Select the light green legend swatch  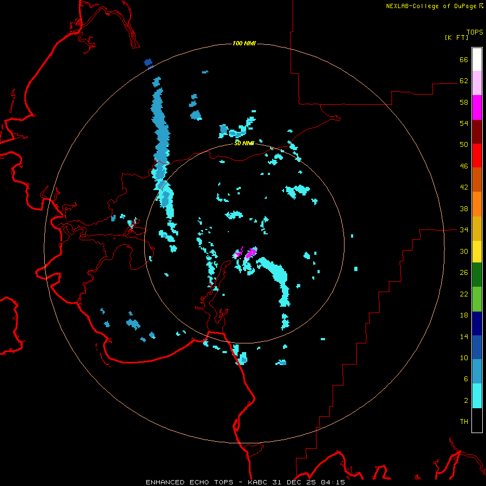coord(477,299)
